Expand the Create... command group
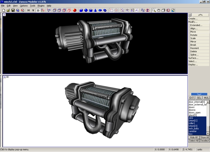Image resolution: width=210 pixels, height=152 pixels. (193, 19)
